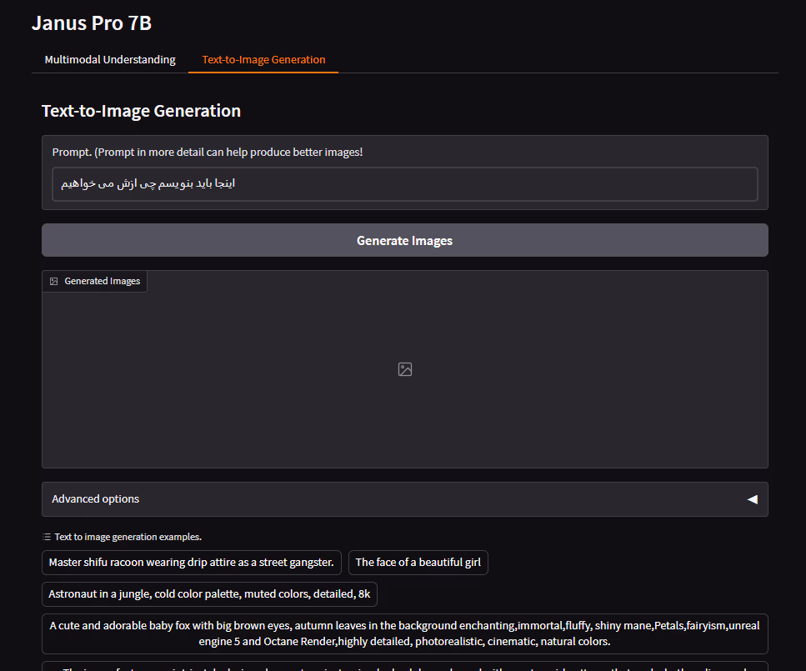Choose the Master shifu racoon example prompt

coord(191,562)
